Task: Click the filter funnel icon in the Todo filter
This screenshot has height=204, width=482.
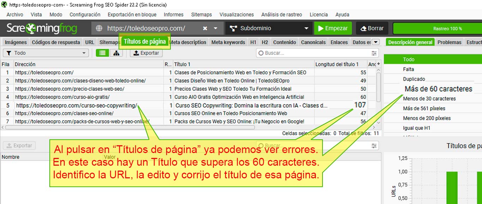Action: pyautogui.click(x=9, y=52)
